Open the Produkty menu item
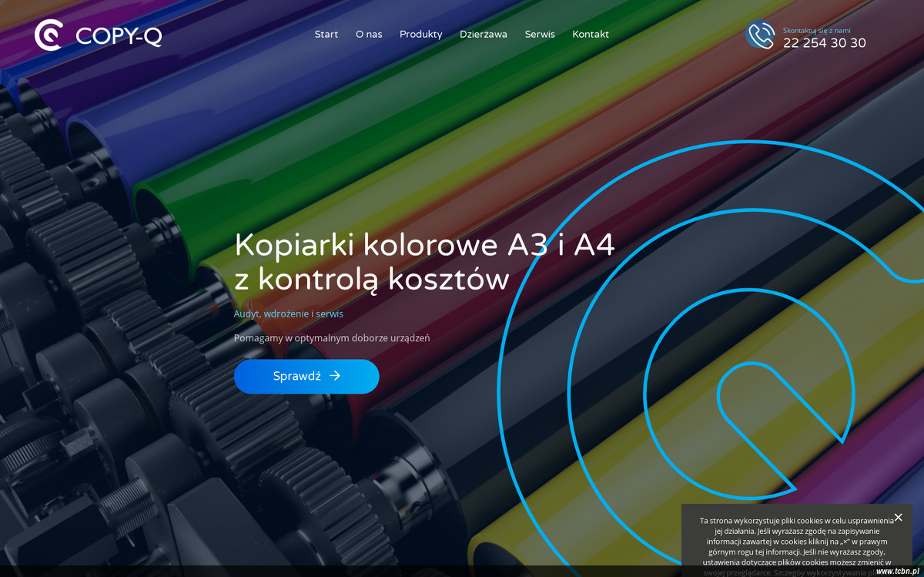 click(421, 34)
